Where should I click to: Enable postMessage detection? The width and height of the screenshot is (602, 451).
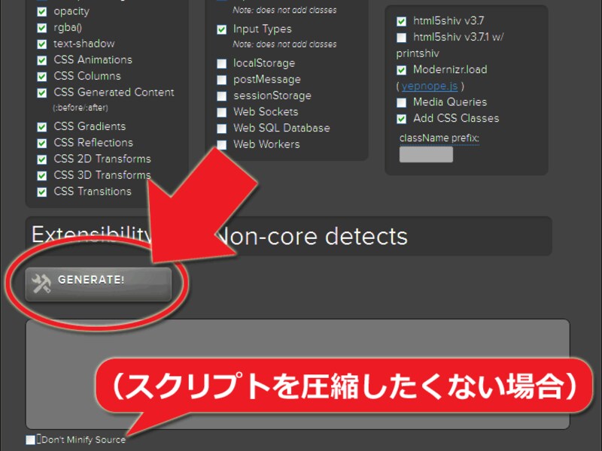point(222,80)
